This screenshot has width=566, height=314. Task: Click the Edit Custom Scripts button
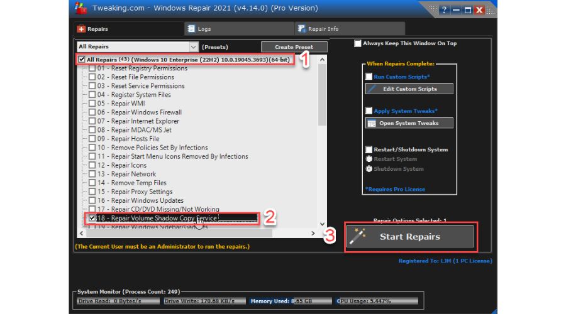(x=409, y=89)
